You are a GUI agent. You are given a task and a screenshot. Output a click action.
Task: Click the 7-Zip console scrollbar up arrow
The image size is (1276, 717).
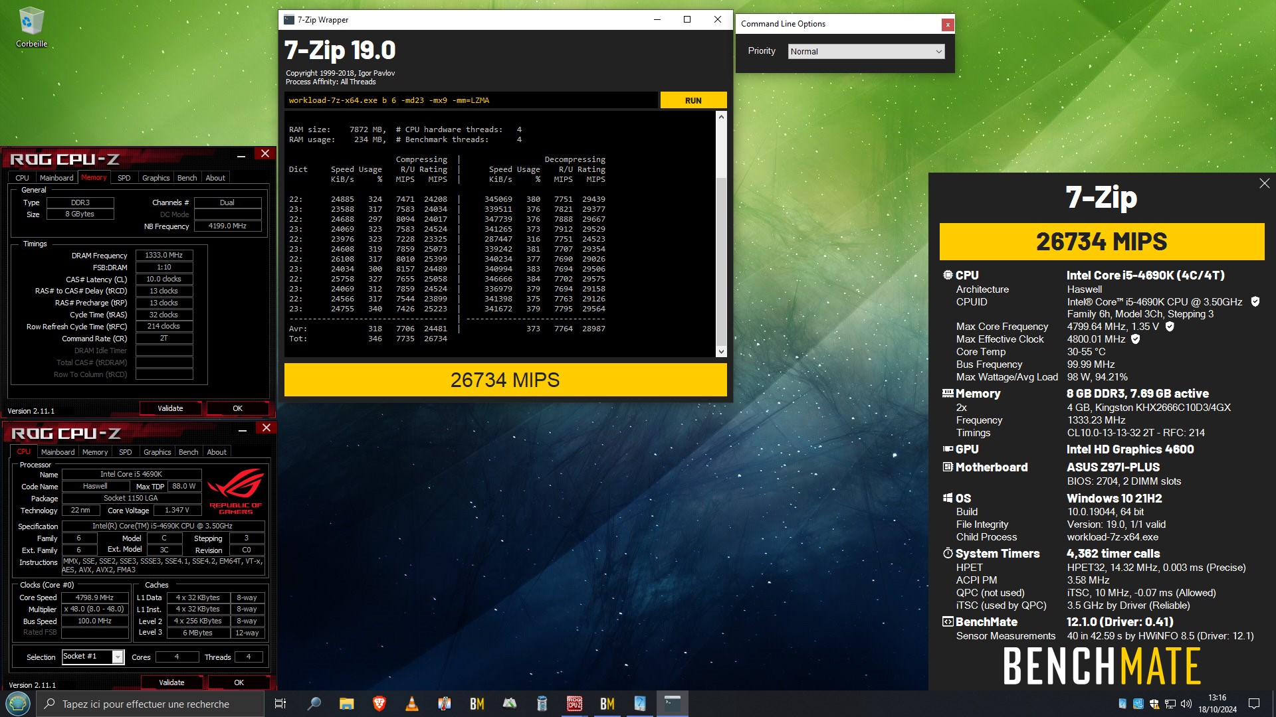pos(721,116)
